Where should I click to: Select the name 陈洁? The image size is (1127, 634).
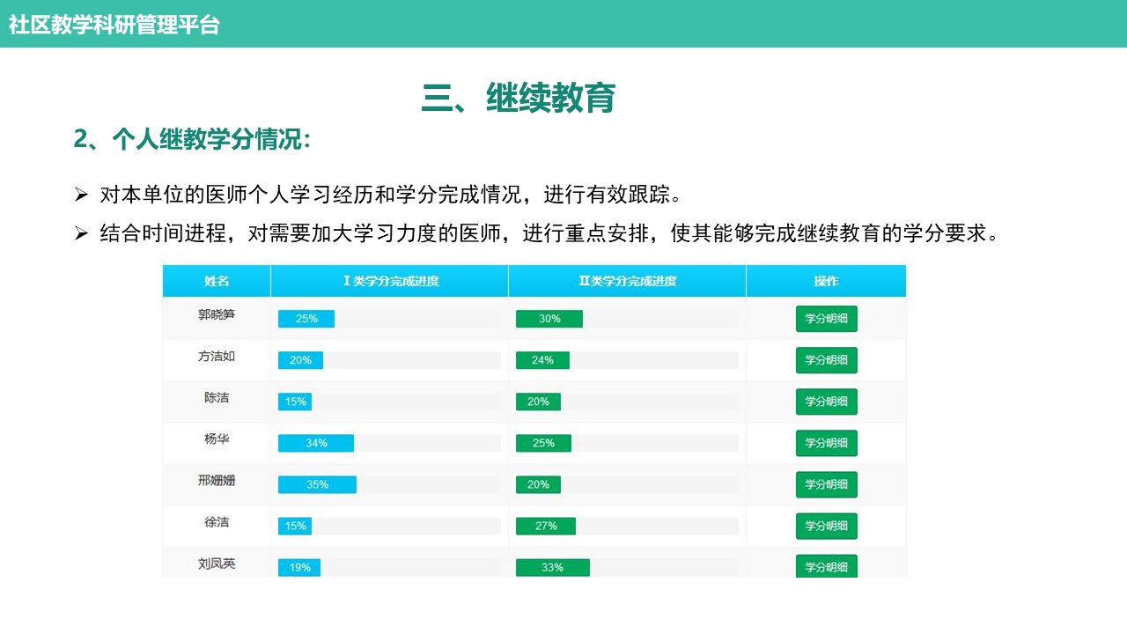[x=217, y=398]
